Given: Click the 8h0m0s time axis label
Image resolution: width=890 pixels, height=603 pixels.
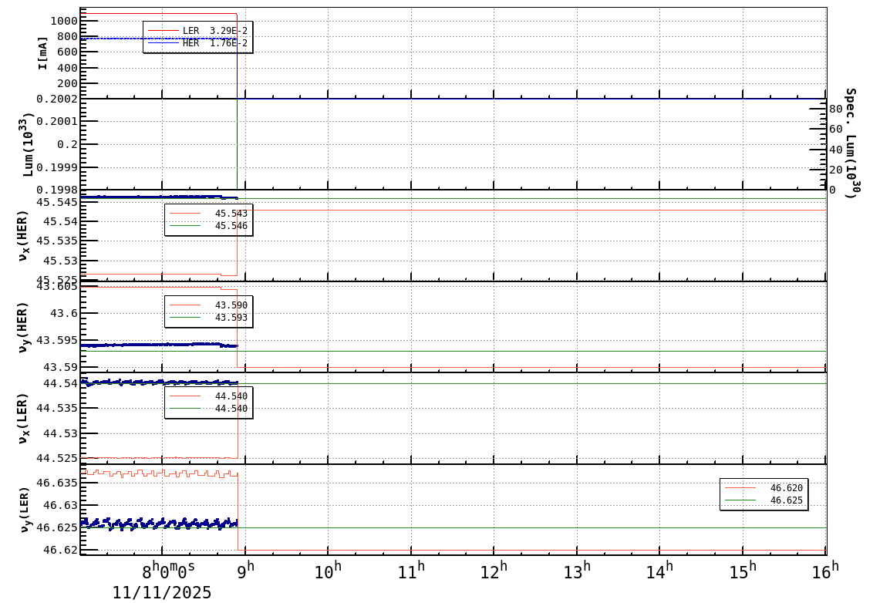Looking at the screenshot, I should (x=168, y=571).
